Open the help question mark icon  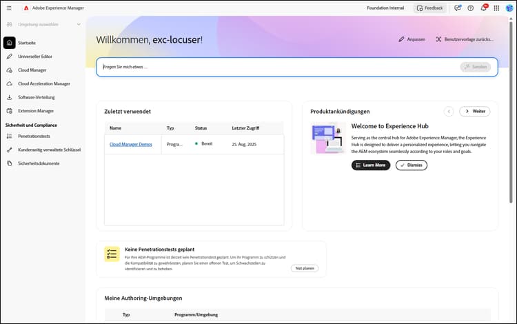coord(471,8)
